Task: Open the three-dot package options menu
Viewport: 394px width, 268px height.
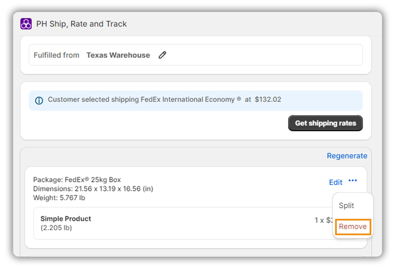Action: [353, 180]
